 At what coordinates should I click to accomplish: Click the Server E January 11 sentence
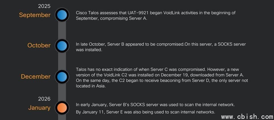[x=145, y=112]
